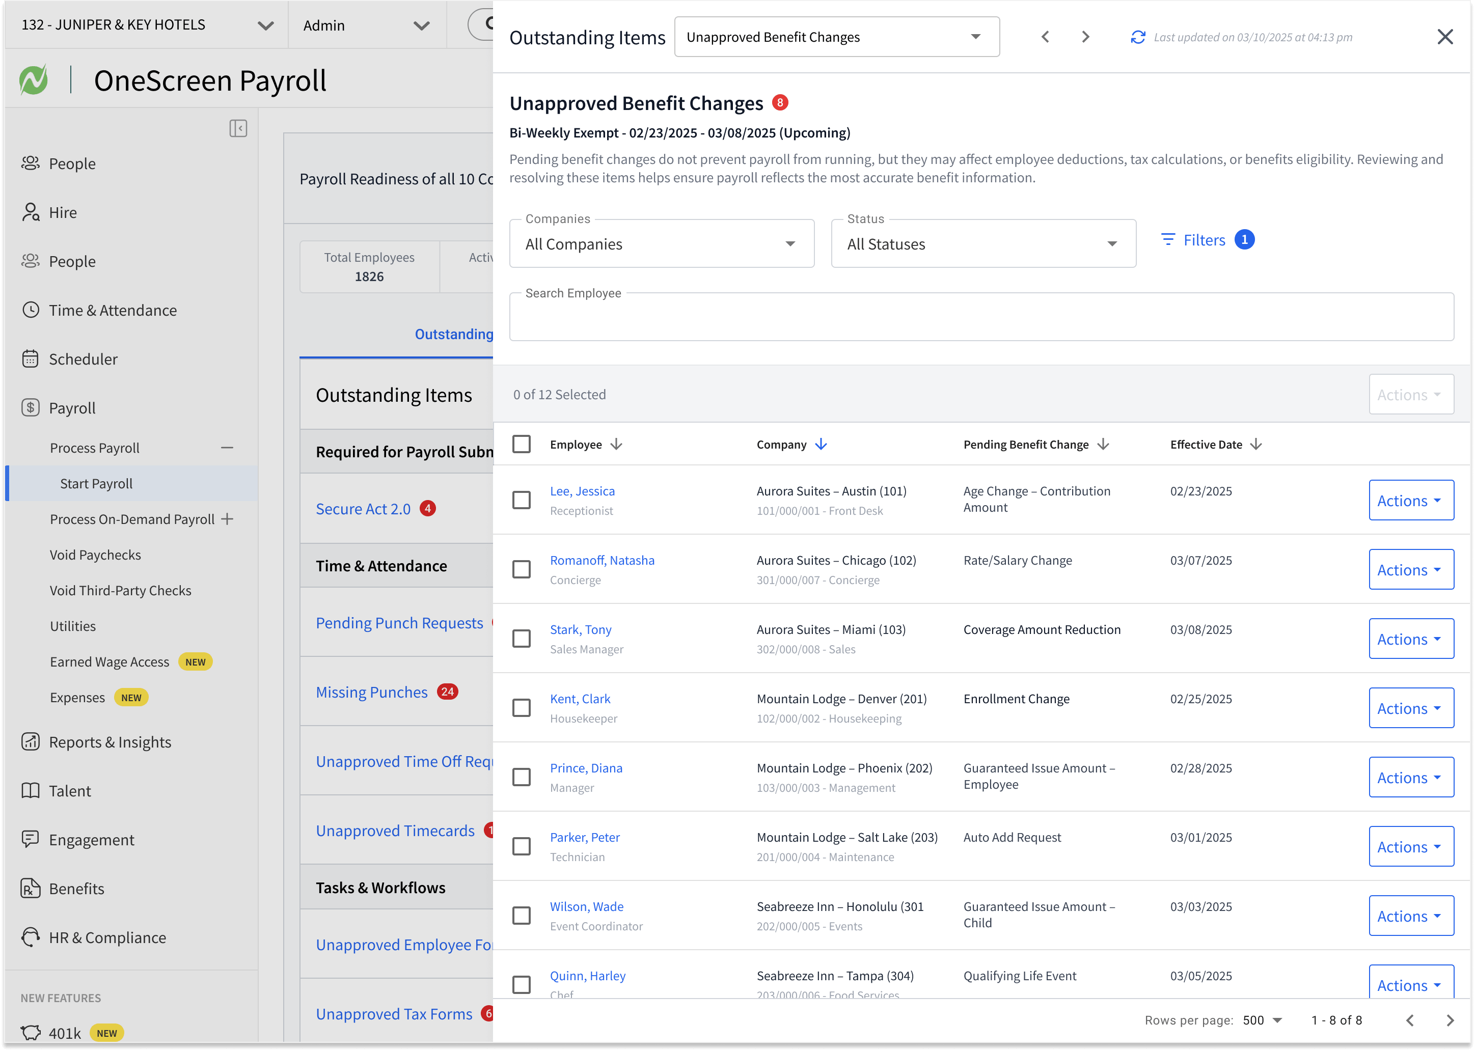Refresh the outstanding items data

(x=1138, y=37)
